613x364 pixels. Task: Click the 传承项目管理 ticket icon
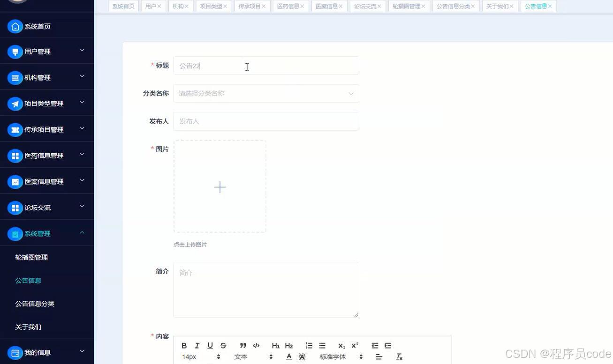coord(15,130)
